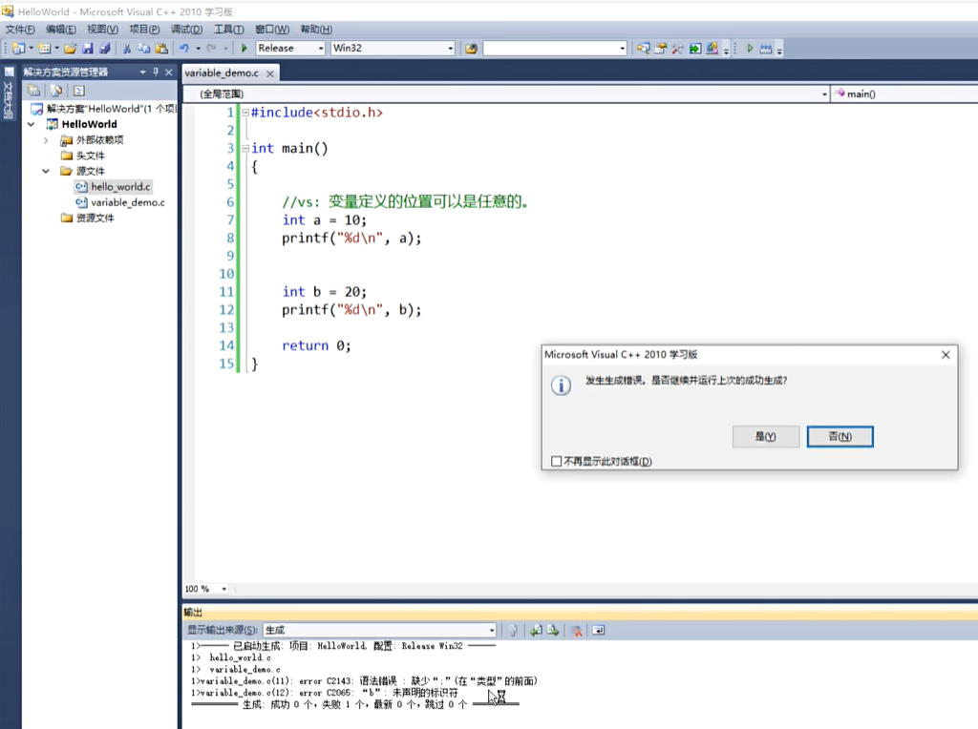The width and height of the screenshot is (978, 729).
Task: Collapse the HelloWorld project node
Action: [32, 124]
